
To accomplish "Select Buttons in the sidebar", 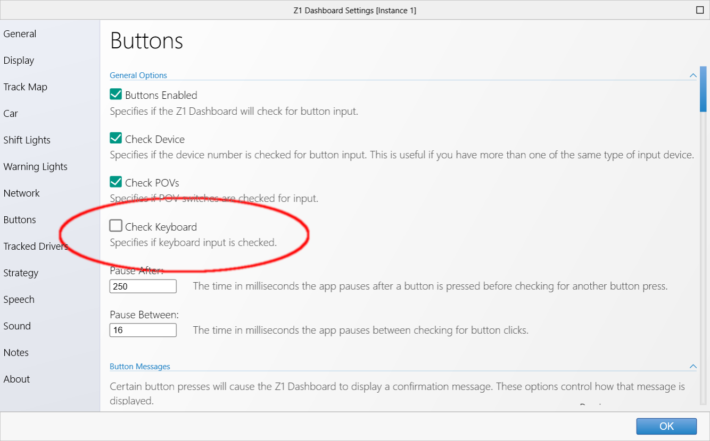I will pos(20,220).
